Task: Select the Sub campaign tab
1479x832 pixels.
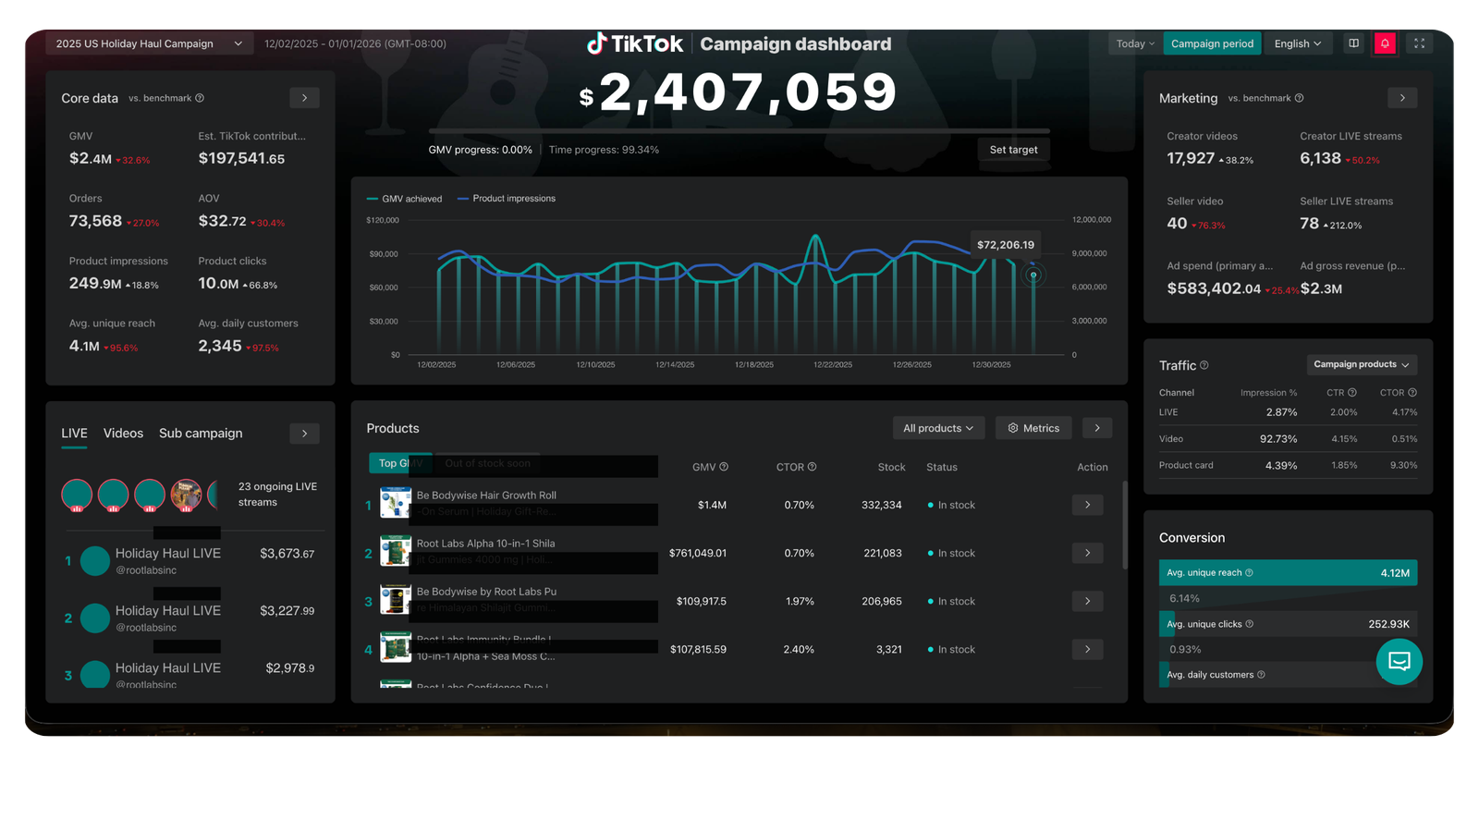Action: [201, 434]
